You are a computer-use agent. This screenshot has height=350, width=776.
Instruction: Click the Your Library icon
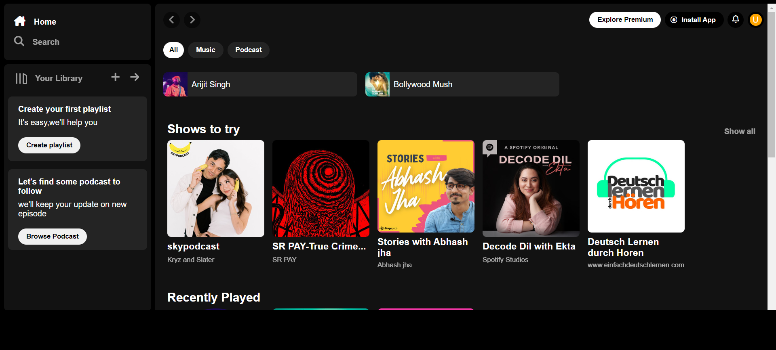[x=21, y=78]
